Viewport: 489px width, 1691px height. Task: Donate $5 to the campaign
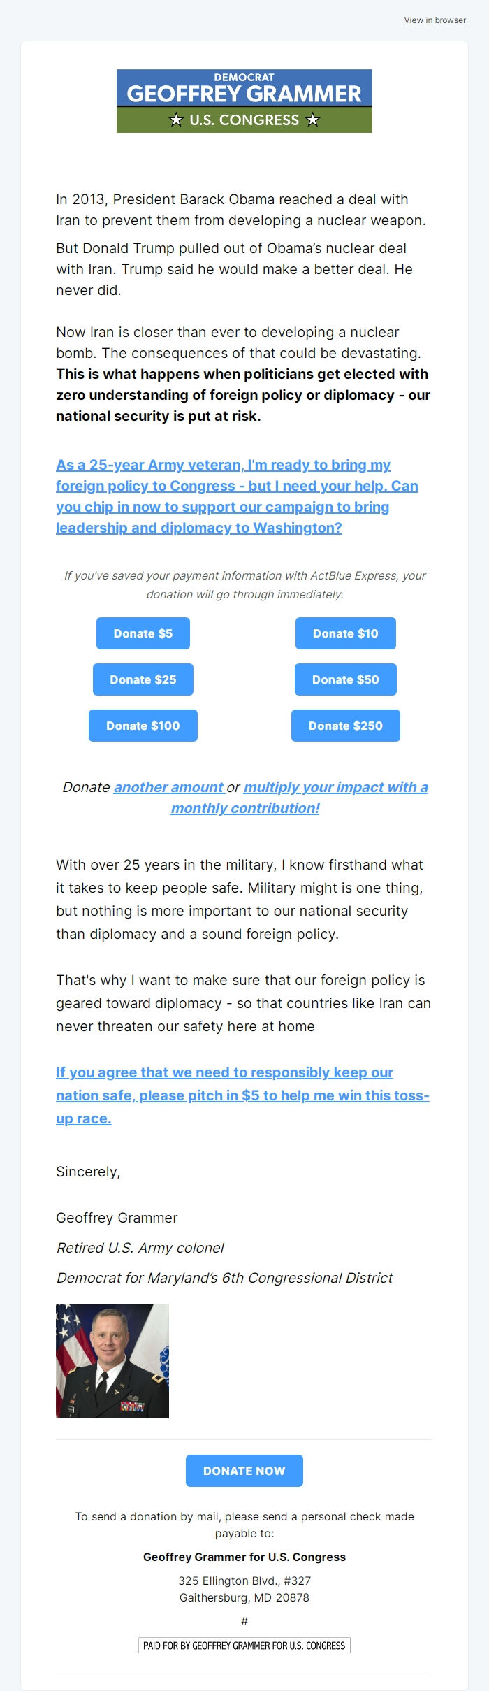[143, 633]
